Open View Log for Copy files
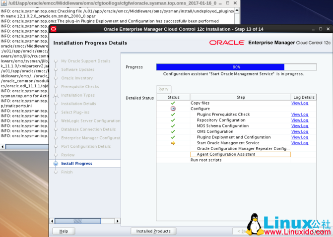This screenshot has width=333, height=237. pos(300,103)
